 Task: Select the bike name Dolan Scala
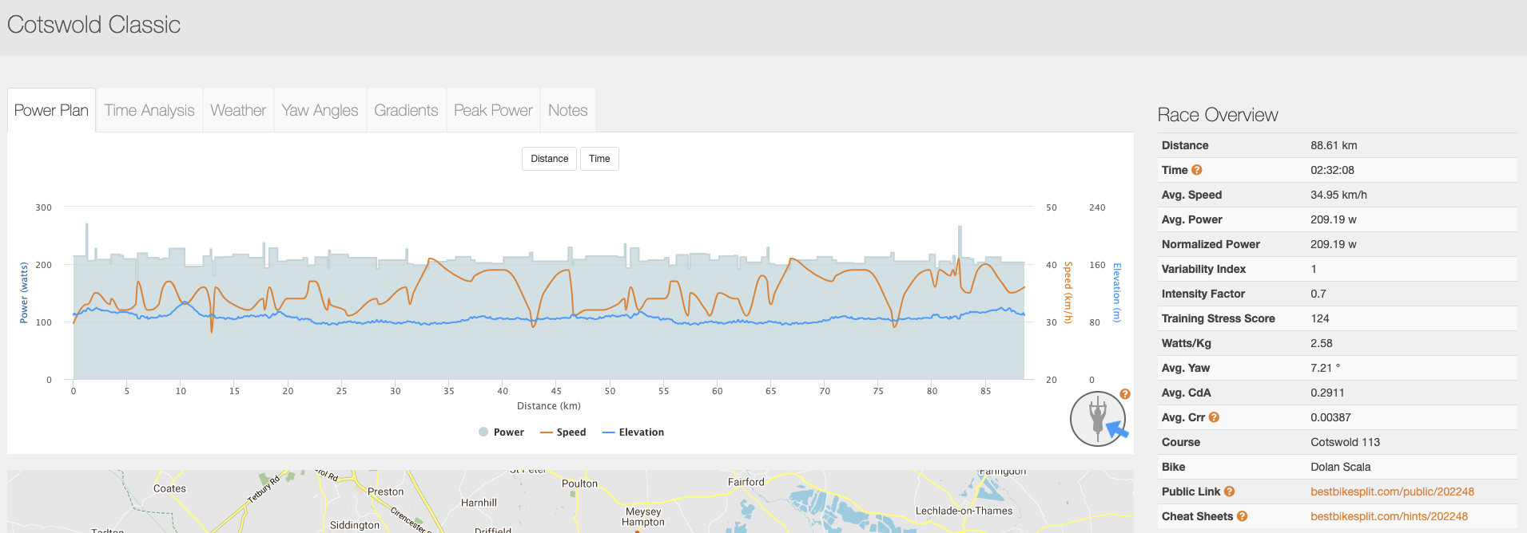(x=1340, y=467)
